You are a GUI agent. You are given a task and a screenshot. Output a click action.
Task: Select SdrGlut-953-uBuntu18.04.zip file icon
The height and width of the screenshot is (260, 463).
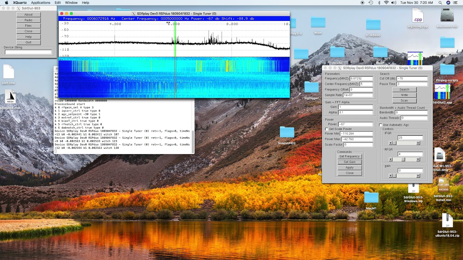pyautogui.click(x=447, y=221)
